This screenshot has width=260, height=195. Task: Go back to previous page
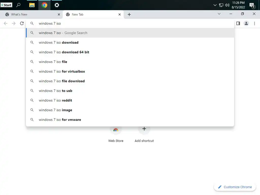(6, 23)
